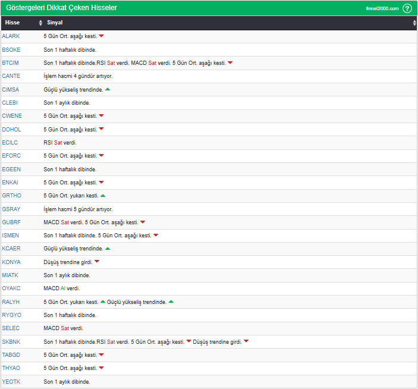Open ENKAI stock link
Image resolution: width=418 pixels, height=389 pixels.
tap(10, 183)
